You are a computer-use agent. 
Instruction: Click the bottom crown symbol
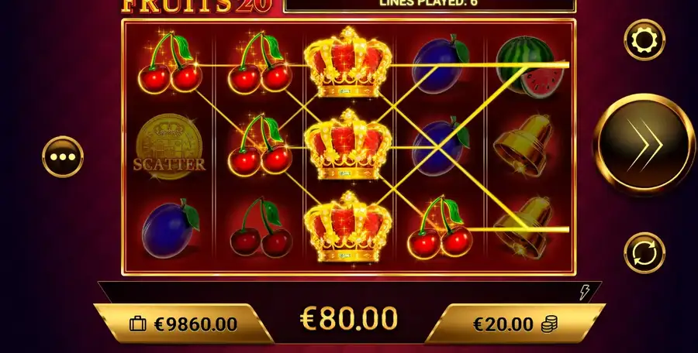pyautogui.click(x=347, y=227)
